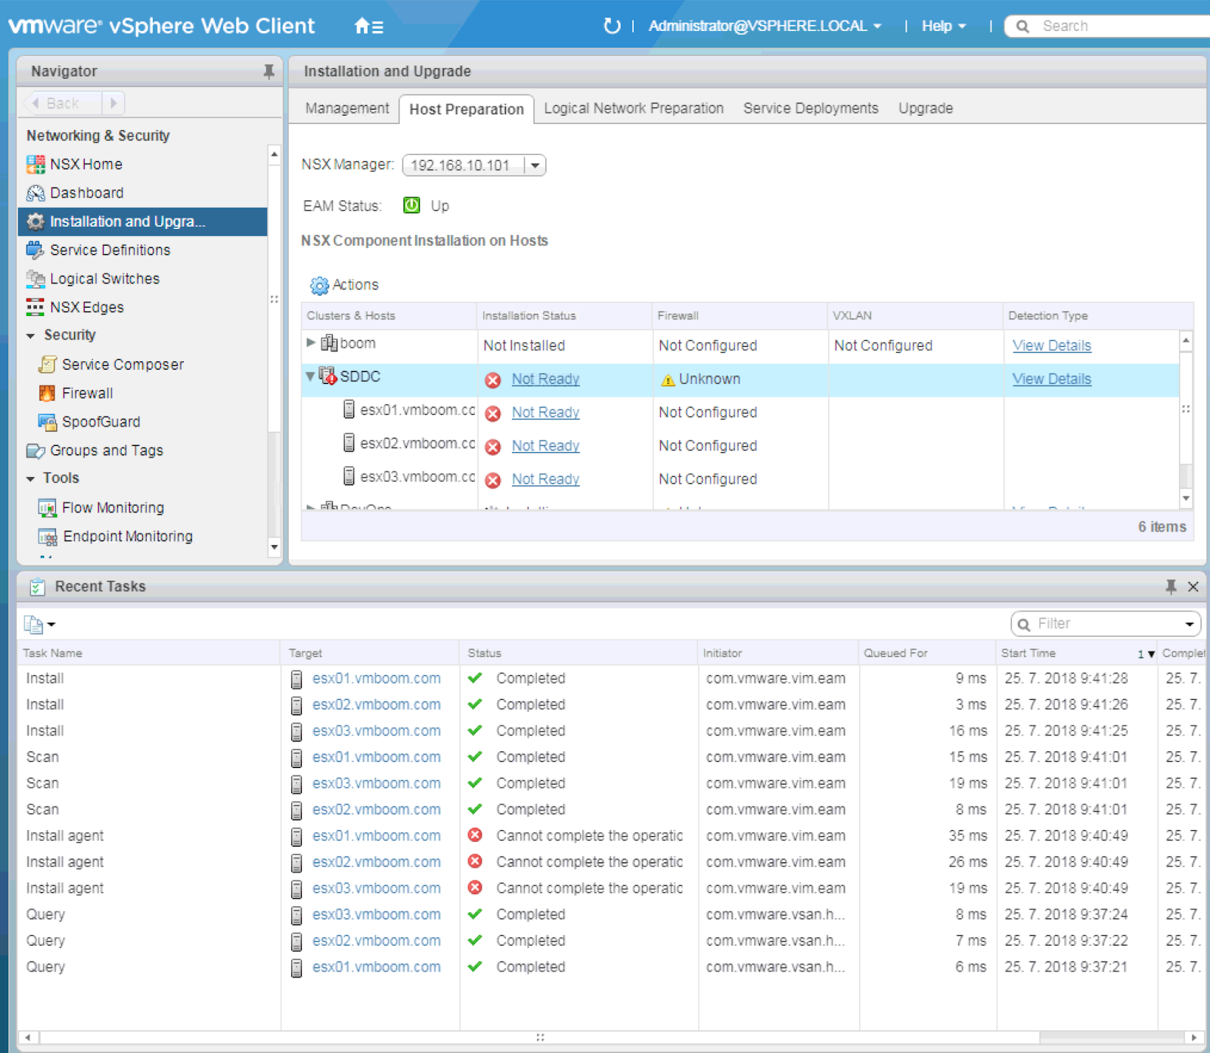This screenshot has width=1210, height=1053.
Task: Open the Actions gear menu
Action: click(x=344, y=285)
